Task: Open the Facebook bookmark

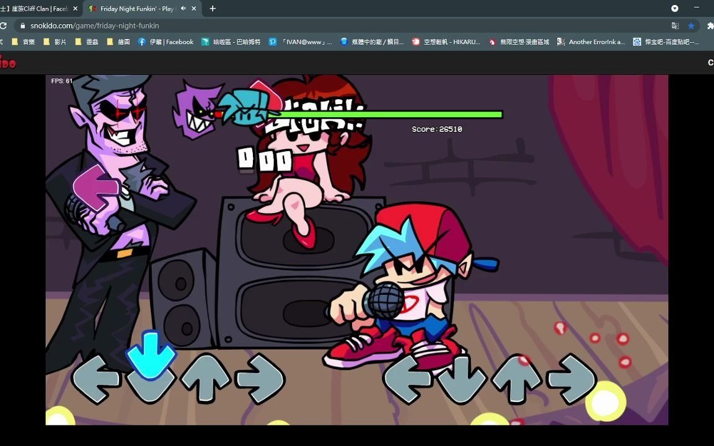Action: (165, 42)
